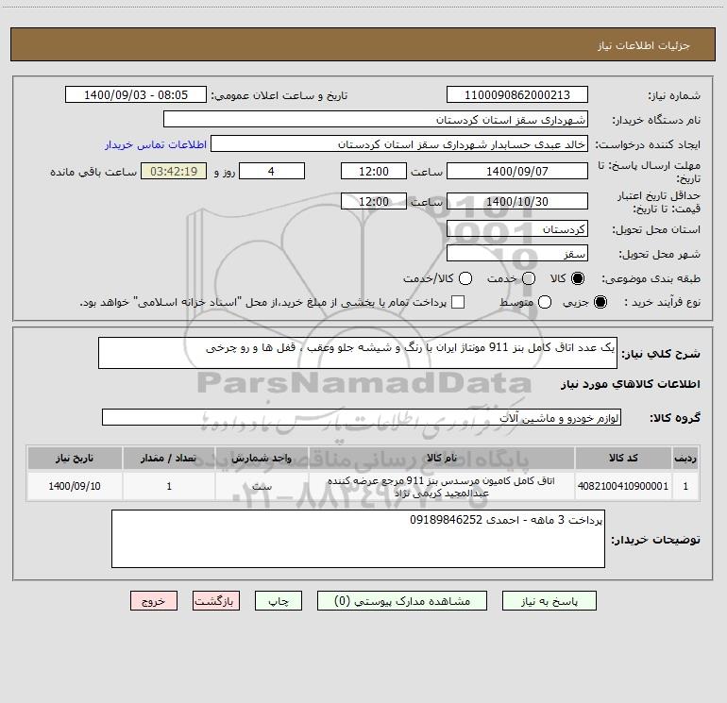Select the کالا radio button
This screenshot has height=703, width=727.
coord(578,278)
